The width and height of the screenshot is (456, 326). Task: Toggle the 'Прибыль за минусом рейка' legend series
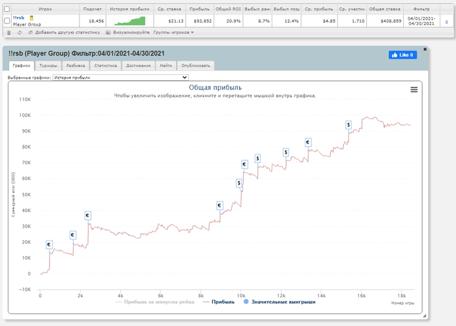click(155, 302)
